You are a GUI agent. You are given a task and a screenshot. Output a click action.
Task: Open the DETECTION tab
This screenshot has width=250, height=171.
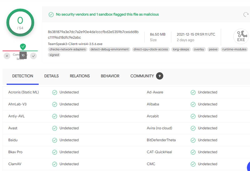point(22,76)
